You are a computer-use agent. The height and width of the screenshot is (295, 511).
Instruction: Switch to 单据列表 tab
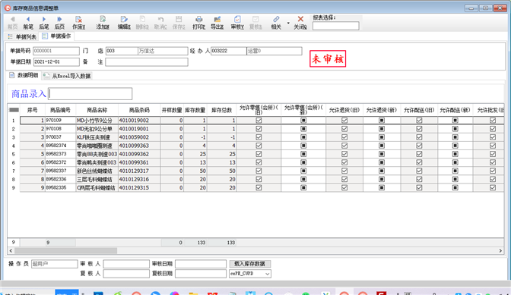point(22,36)
